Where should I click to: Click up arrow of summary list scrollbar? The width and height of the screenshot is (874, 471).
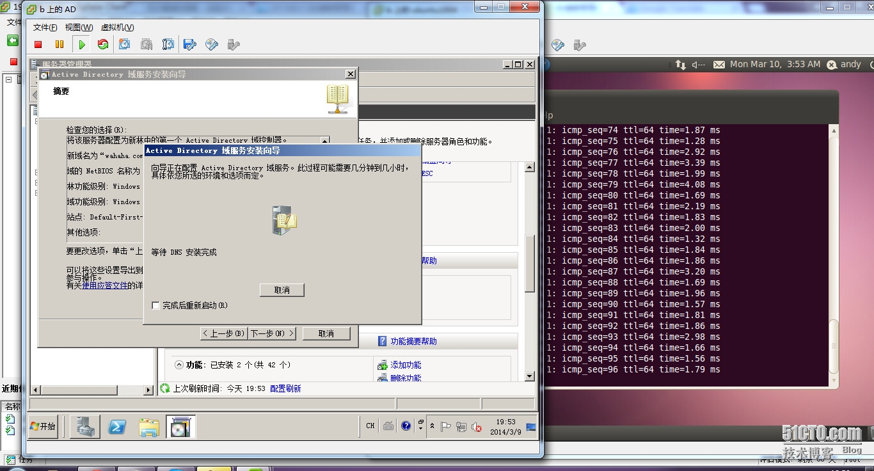(325, 141)
